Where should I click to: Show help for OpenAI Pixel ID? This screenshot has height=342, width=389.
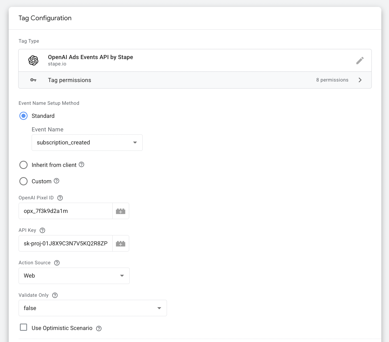[x=60, y=198]
